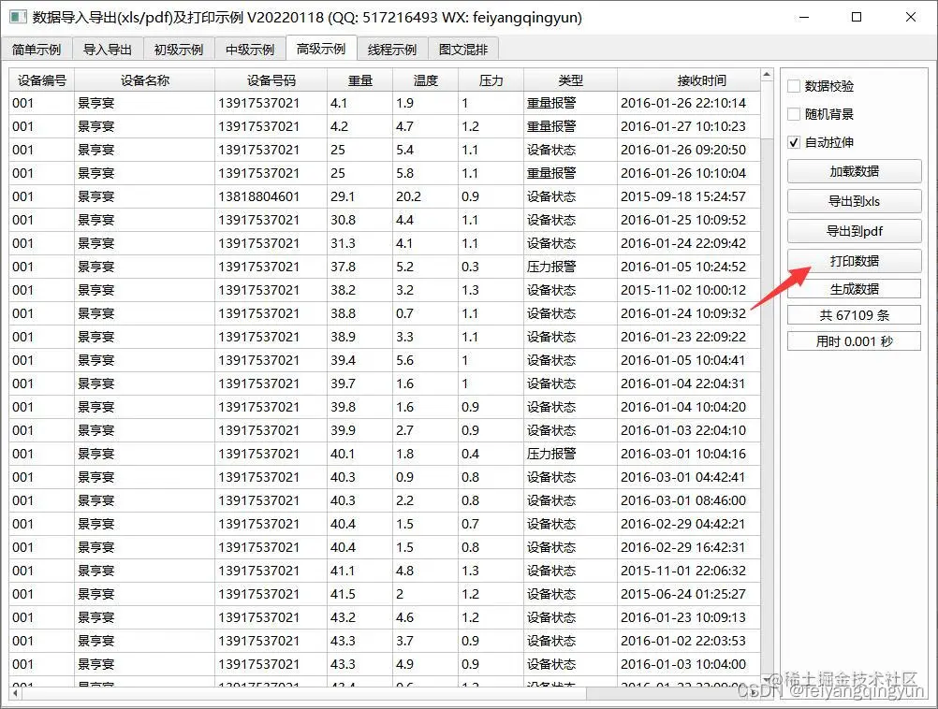Go to the 线程示例 tab

pos(392,49)
